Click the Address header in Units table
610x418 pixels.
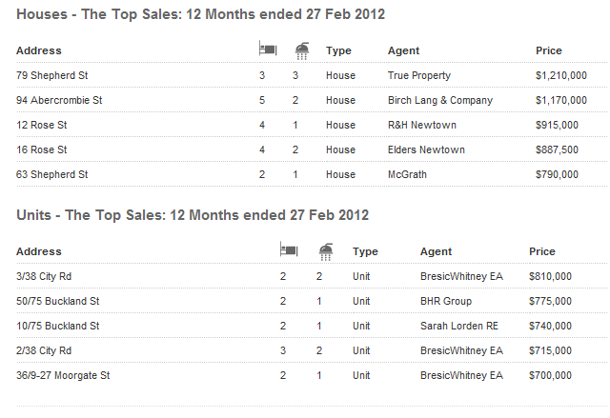(x=39, y=251)
